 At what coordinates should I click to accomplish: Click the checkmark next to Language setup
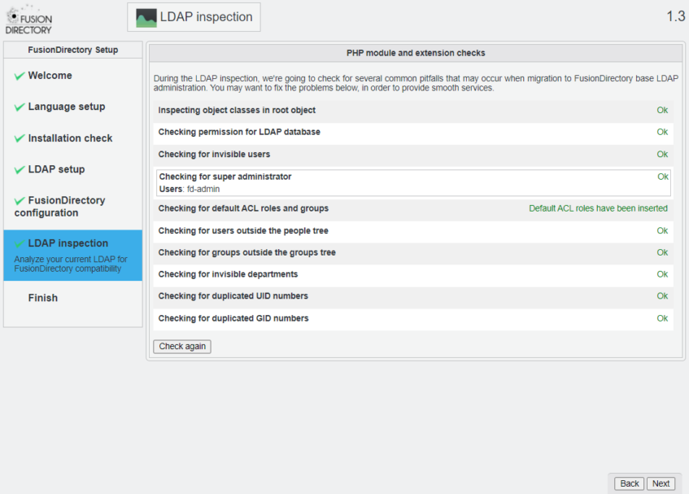20,107
